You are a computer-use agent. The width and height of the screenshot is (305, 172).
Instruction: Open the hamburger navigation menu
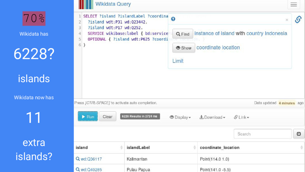(x=294, y=4)
